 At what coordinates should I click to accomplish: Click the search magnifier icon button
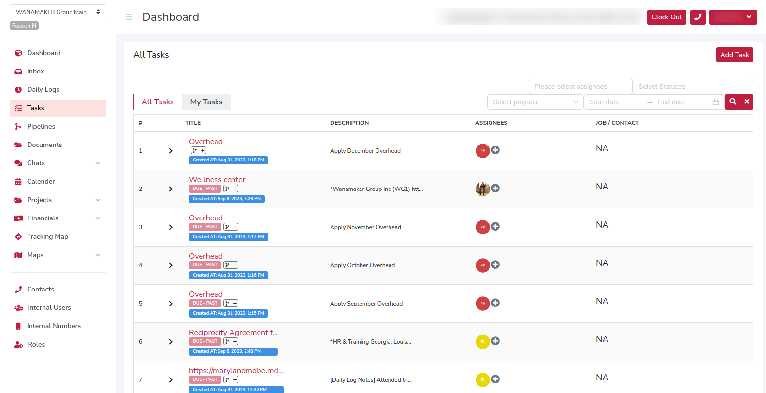(x=733, y=102)
